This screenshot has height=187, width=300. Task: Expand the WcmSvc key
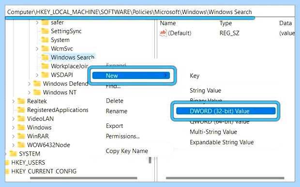pyautogui.click(x=37, y=49)
